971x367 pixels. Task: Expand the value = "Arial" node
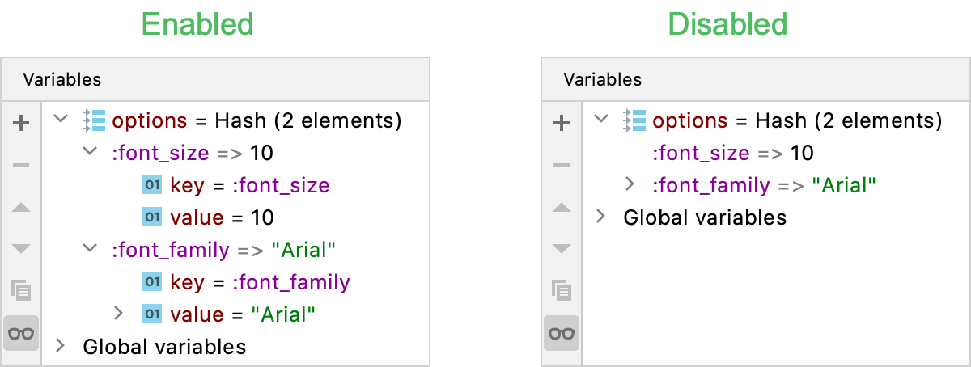[x=118, y=313]
